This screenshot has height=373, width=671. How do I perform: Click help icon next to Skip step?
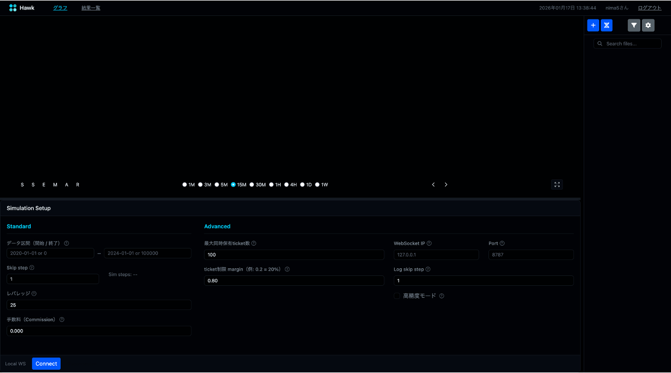[32, 268]
